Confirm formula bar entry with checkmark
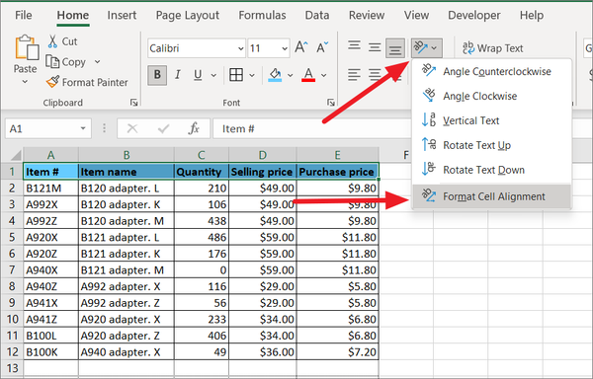This screenshot has height=379, width=593. click(x=163, y=128)
